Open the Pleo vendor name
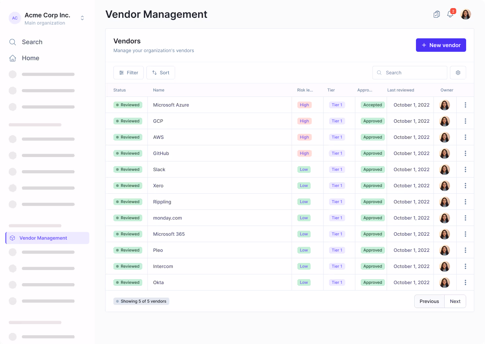485x344 pixels. tap(158, 250)
